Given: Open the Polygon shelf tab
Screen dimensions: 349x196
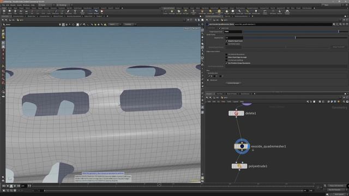Looking at the screenshot, I should (21, 8).
